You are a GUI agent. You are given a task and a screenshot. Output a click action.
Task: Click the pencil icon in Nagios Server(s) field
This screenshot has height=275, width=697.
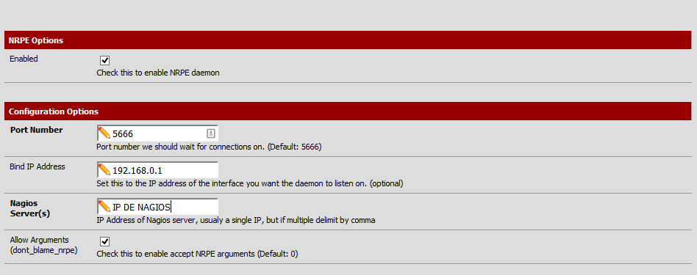click(x=104, y=207)
